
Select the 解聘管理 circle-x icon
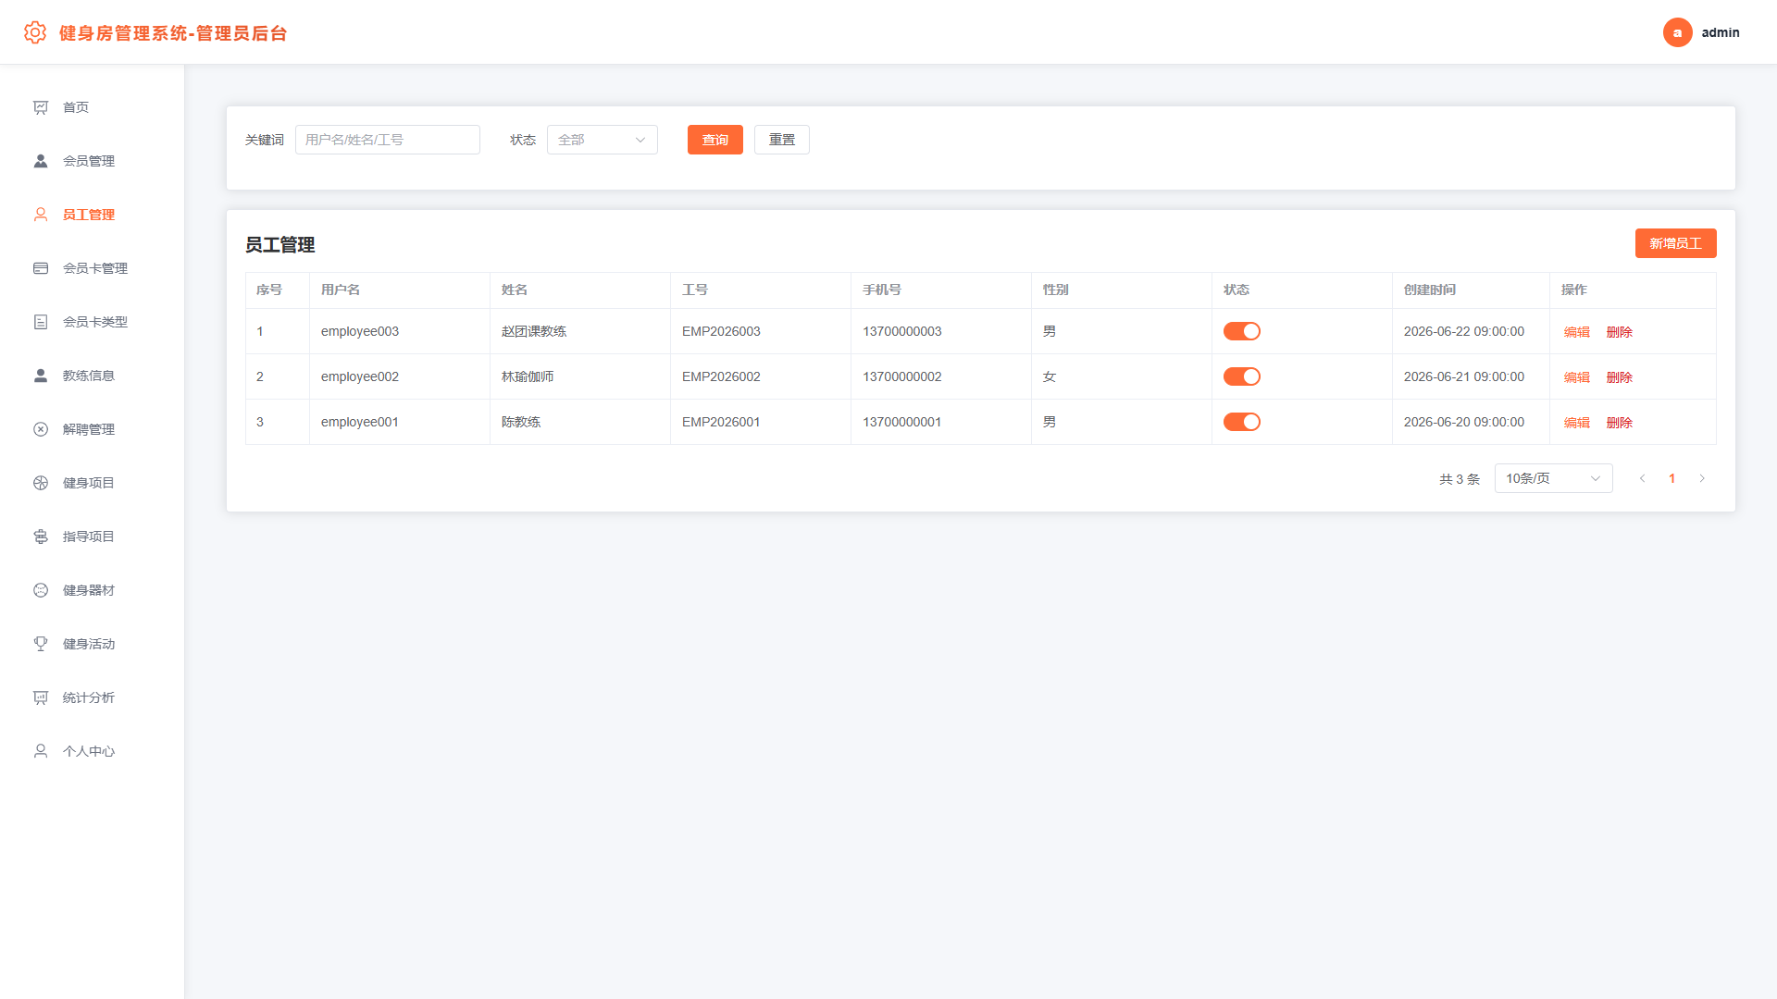point(41,429)
